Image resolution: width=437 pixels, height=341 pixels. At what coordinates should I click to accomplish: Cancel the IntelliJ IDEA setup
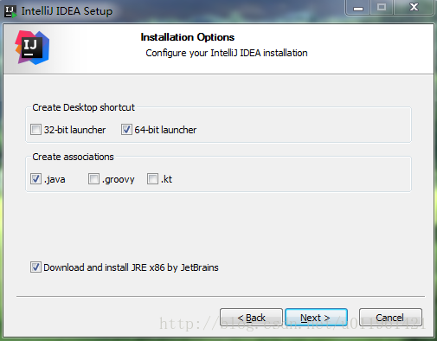pos(390,318)
